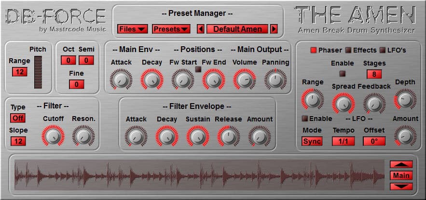Click the Filter Type Off selector

18,119
